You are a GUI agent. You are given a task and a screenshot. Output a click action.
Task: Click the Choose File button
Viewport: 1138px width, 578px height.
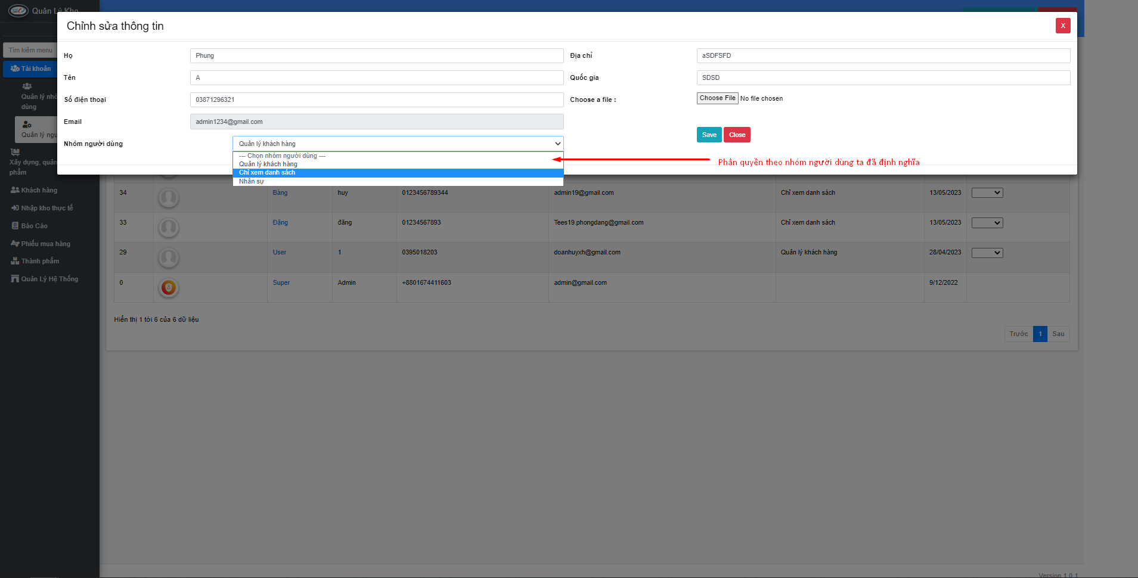coord(718,98)
